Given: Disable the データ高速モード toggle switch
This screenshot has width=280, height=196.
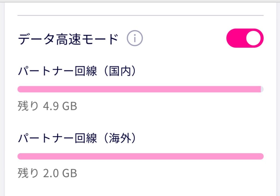Looking at the screenshot, I should click(245, 38).
